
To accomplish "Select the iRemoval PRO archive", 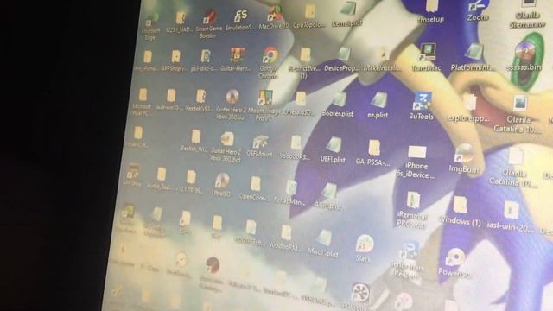I will point(412,210).
